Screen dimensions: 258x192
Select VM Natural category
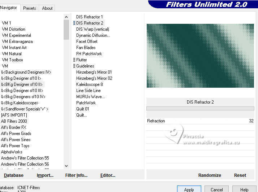pos(12,54)
